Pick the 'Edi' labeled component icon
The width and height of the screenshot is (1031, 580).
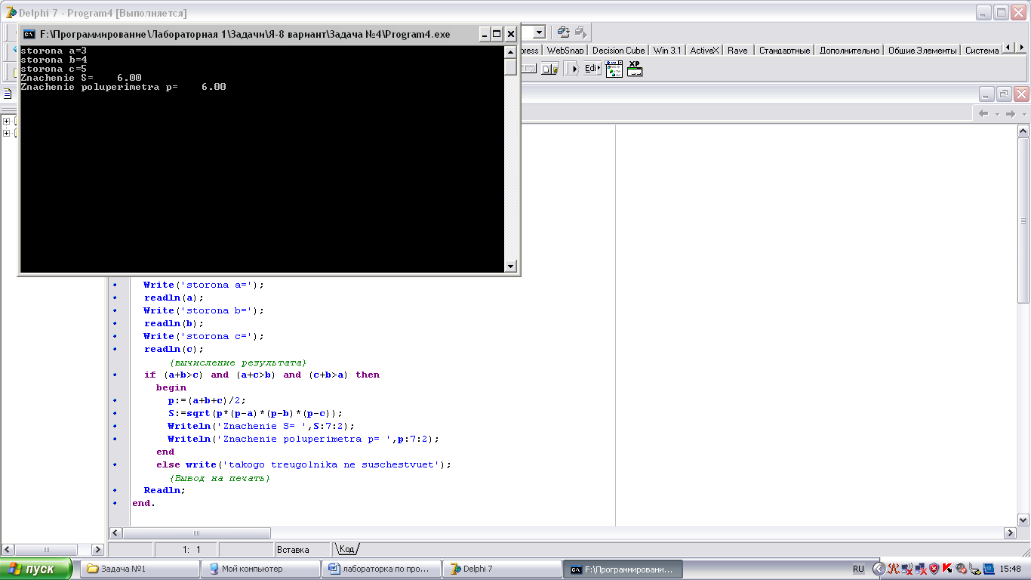click(592, 69)
